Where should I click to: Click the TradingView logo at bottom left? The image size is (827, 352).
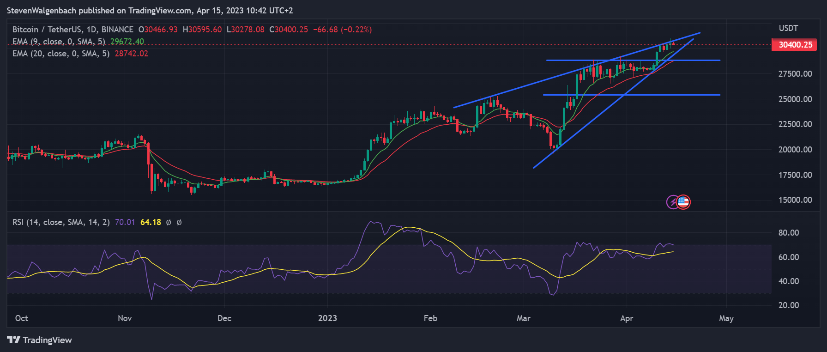pos(40,340)
